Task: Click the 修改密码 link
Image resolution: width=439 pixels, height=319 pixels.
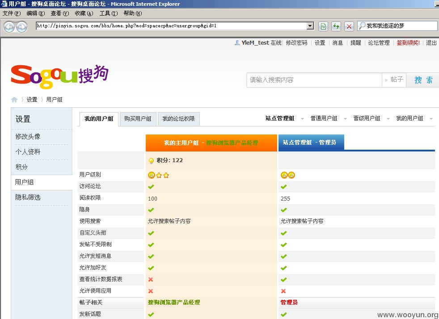Action: [296, 43]
